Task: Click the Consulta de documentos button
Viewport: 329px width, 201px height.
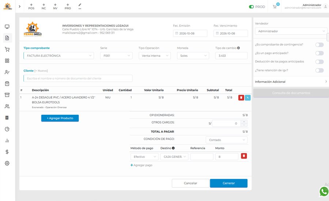Action: pos(291,93)
